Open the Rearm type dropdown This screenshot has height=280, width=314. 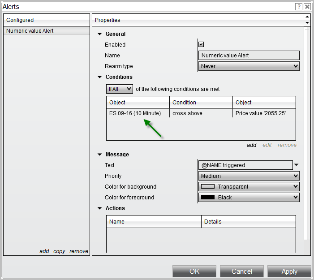click(x=249, y=66)
